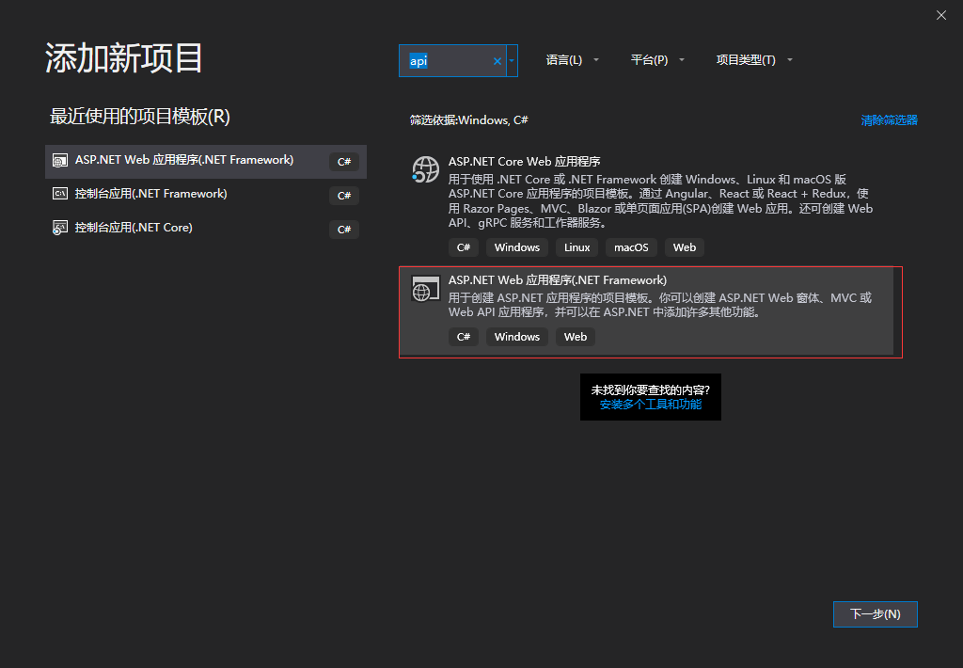Click the macOS tag on ASP.NET Core template
This screenshot has width=963, height=668.
[631, 247]
